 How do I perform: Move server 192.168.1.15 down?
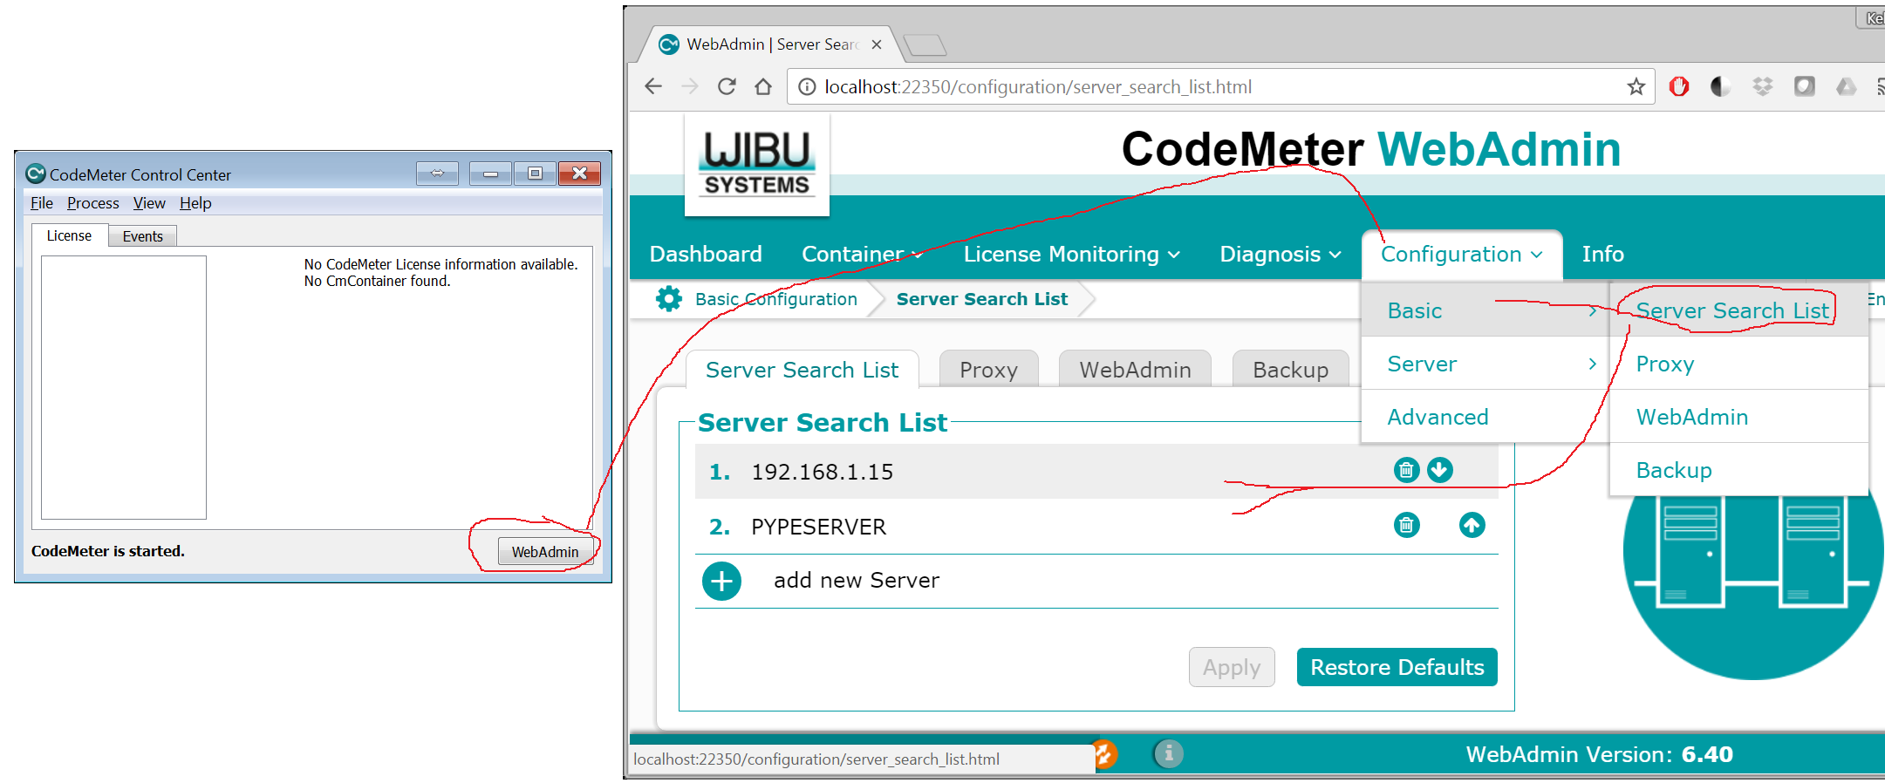pyautogui.click(x=1440, y=471)
